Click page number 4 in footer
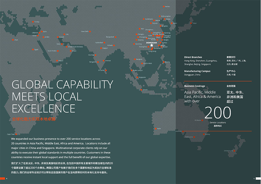Screen dimensions: 261x184 point(6,179)
